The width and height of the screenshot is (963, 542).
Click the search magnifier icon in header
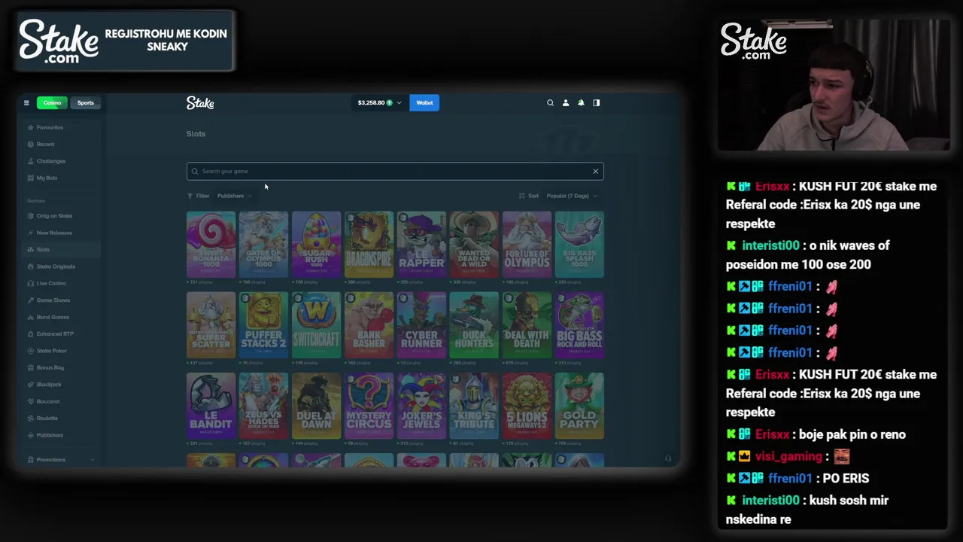[x=550, y=103]
